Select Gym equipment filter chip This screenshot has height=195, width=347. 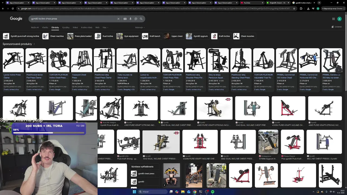click(128, 36)
